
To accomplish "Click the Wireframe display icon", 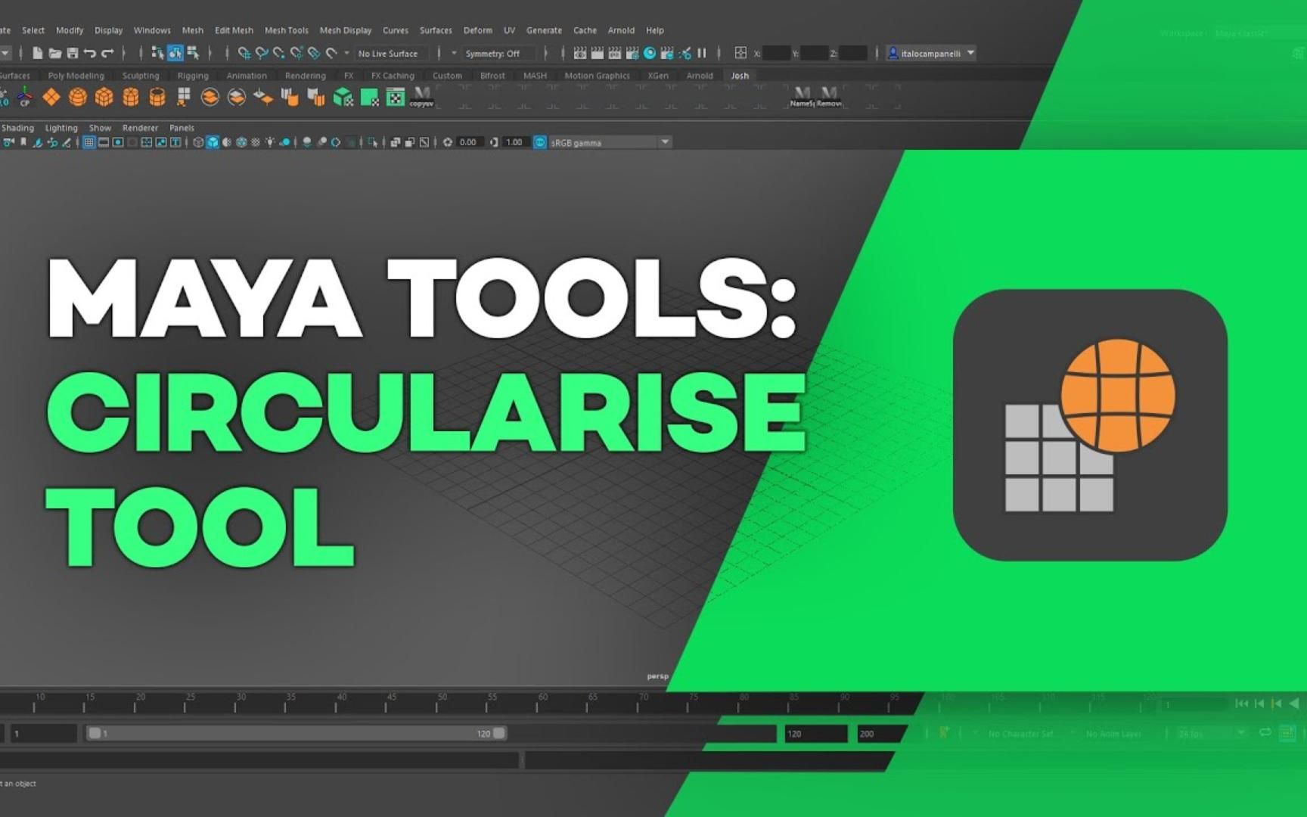I will [x=198, y=141].
